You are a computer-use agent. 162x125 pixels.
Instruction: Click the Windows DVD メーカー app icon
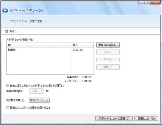click(11, 11)
